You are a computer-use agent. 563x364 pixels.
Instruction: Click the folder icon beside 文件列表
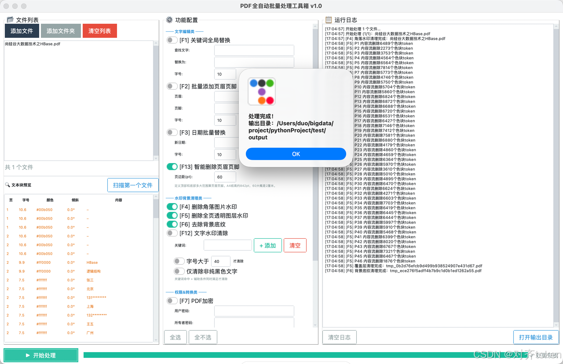tap(10, 20)
